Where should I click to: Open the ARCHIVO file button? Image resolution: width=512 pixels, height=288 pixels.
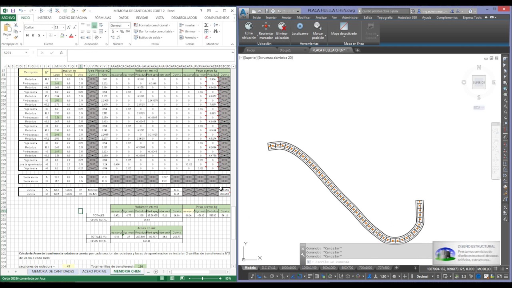[x=8, y=18]
